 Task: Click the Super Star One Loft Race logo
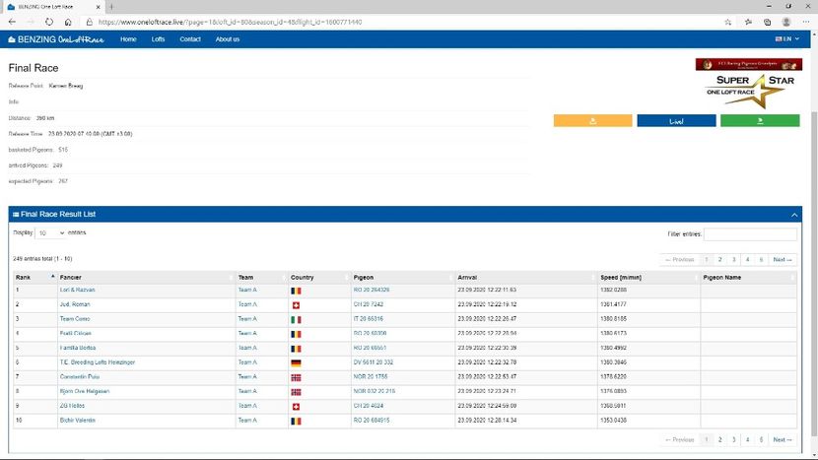(x=746, y=85)
